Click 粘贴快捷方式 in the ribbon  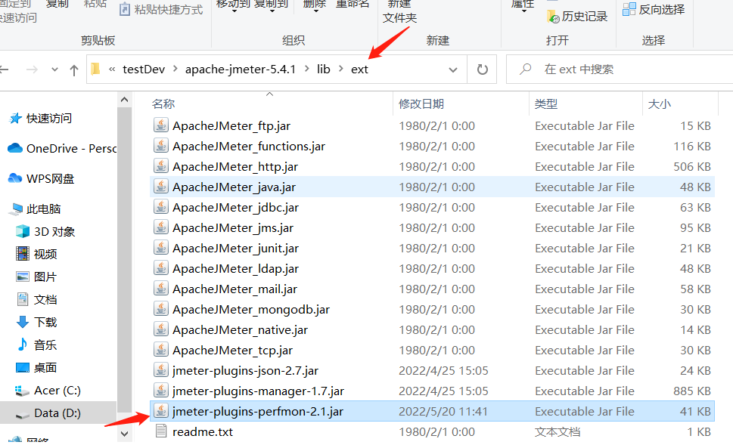161,9
